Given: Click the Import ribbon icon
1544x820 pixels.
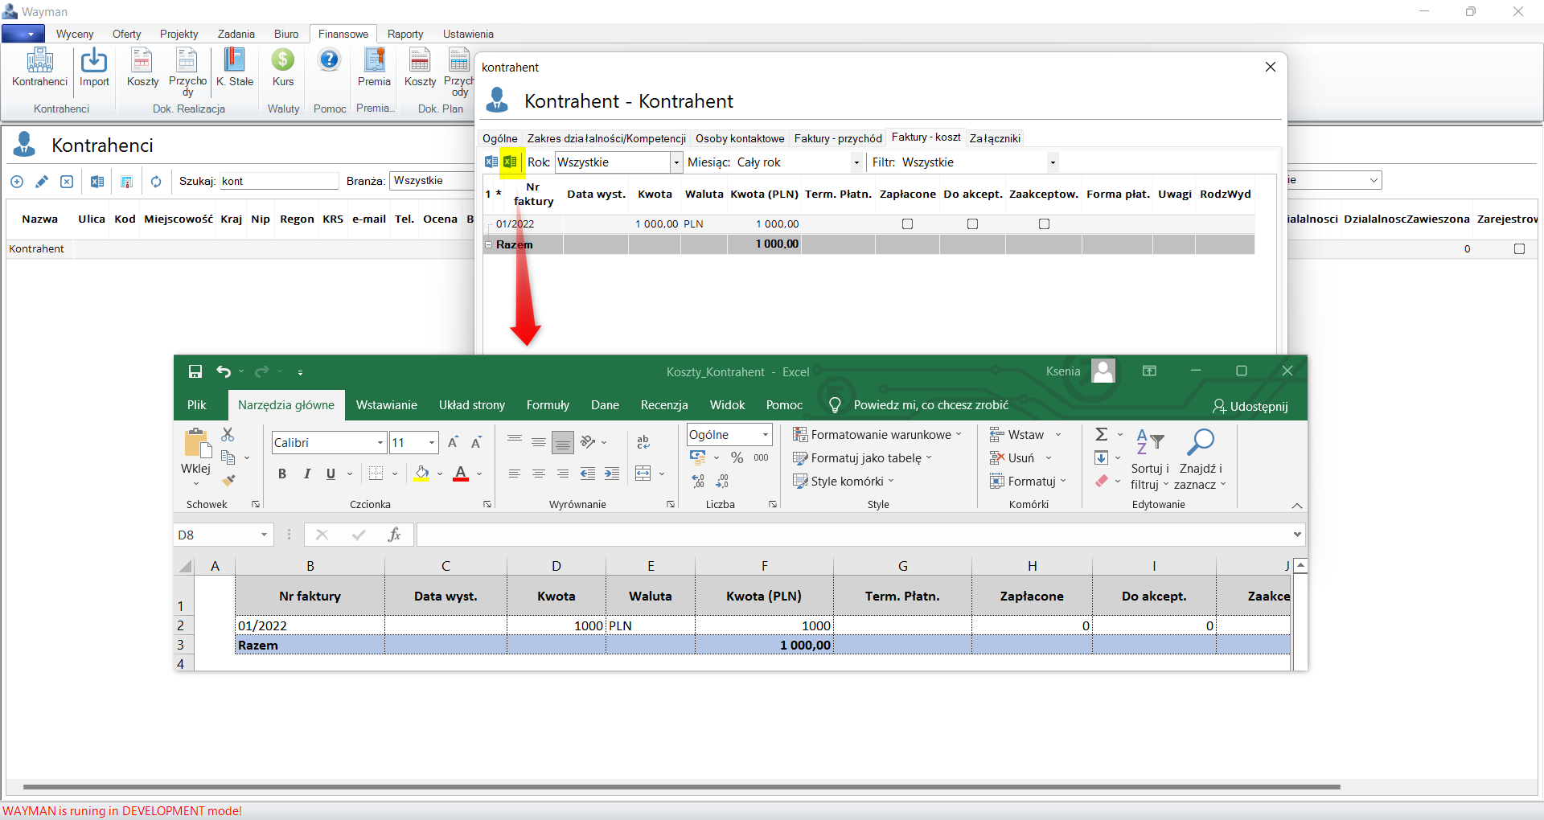Looking at the screenshot, I should tap(94, 68).
